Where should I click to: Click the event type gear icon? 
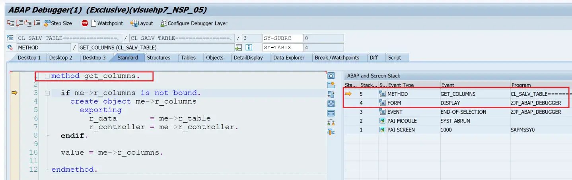tap(10, 47)
